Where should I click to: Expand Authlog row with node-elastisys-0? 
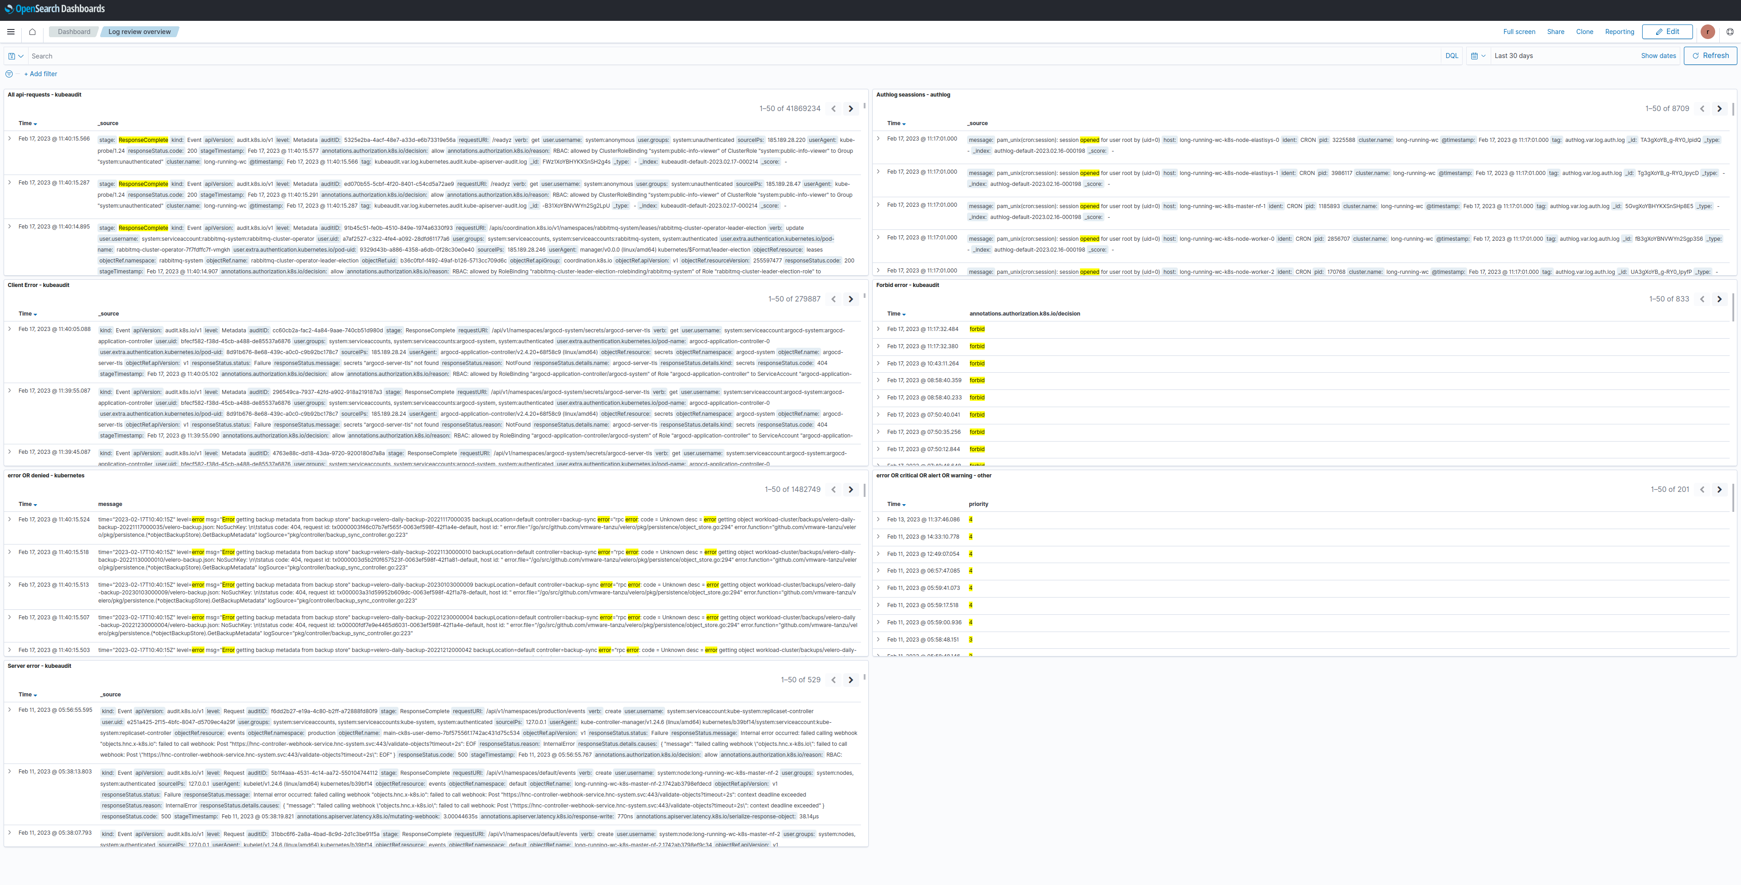click(x=878, y=139)
